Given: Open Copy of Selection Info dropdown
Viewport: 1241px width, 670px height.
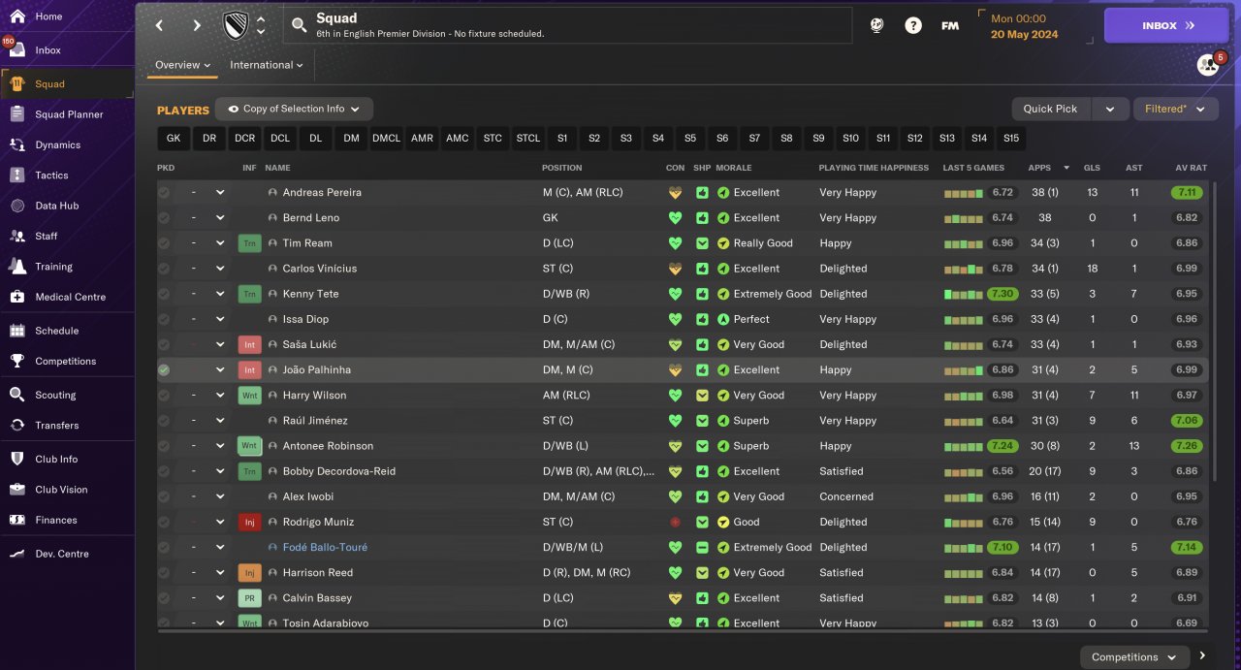Looking at the screenshot, I should point(294,110).
